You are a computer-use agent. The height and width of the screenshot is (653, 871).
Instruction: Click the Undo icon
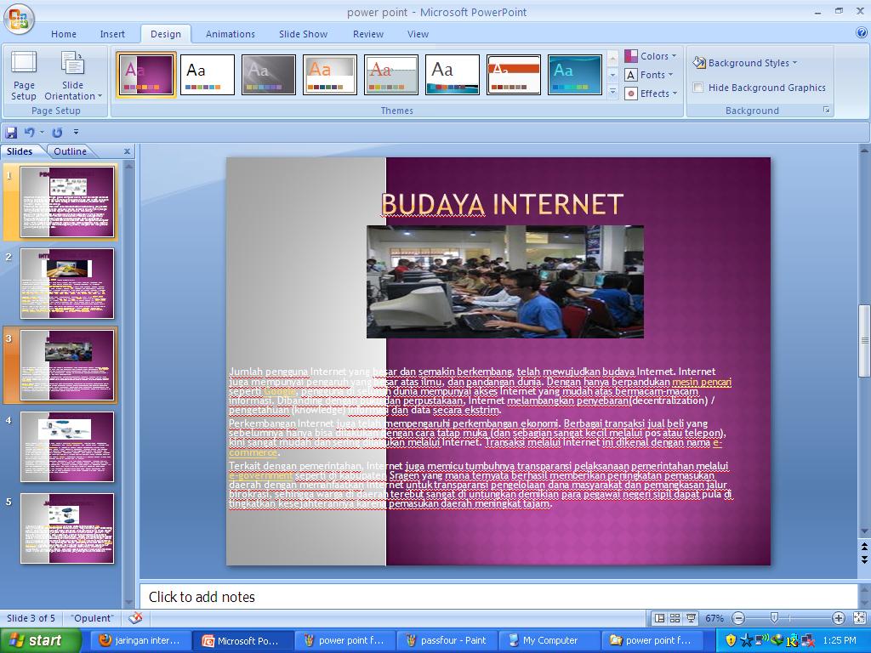pyautogui.click(x=28, y=133)
